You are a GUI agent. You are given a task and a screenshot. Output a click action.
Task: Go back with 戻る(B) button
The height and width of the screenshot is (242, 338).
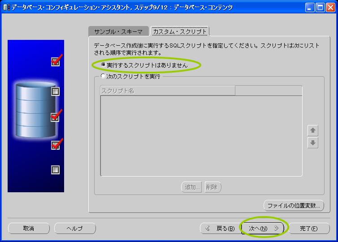coord(221,228)
